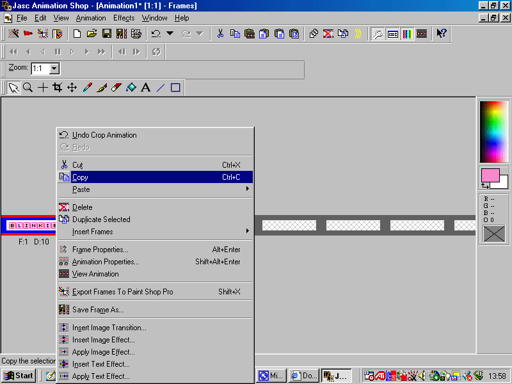
Task: Click the View Animation filmstrip toolbar icon
Action: [x=422, y=34]
